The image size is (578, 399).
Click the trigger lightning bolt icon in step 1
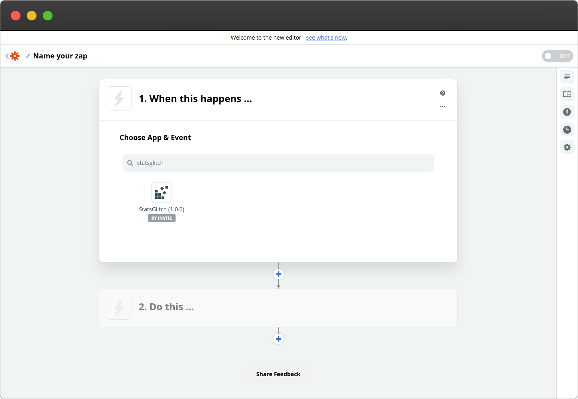(119, 98)
